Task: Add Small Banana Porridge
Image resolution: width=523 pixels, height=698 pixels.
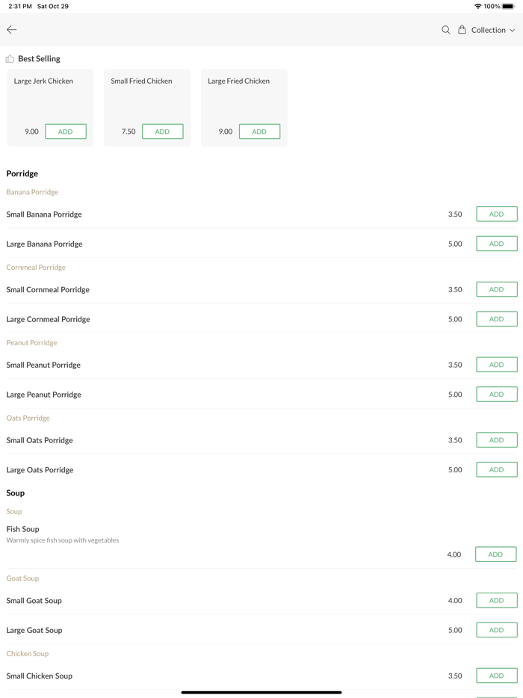Action: [x=496, y=214]
